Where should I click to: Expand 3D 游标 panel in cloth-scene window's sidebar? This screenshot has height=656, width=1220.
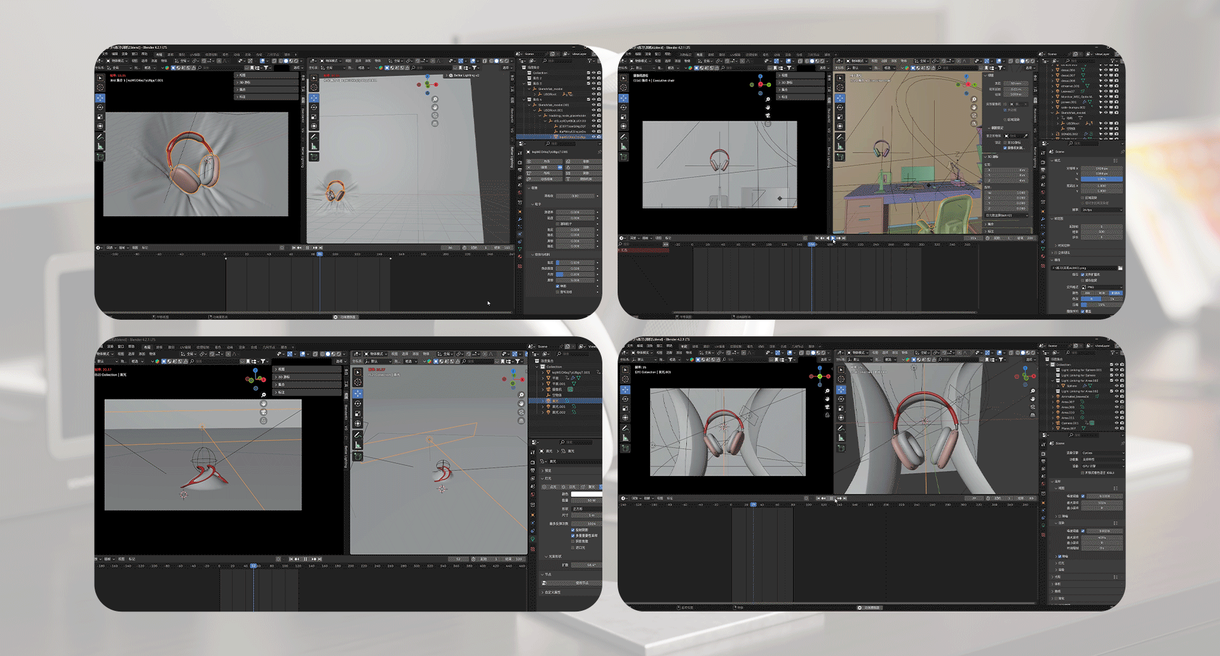click(x=267, y=83)
